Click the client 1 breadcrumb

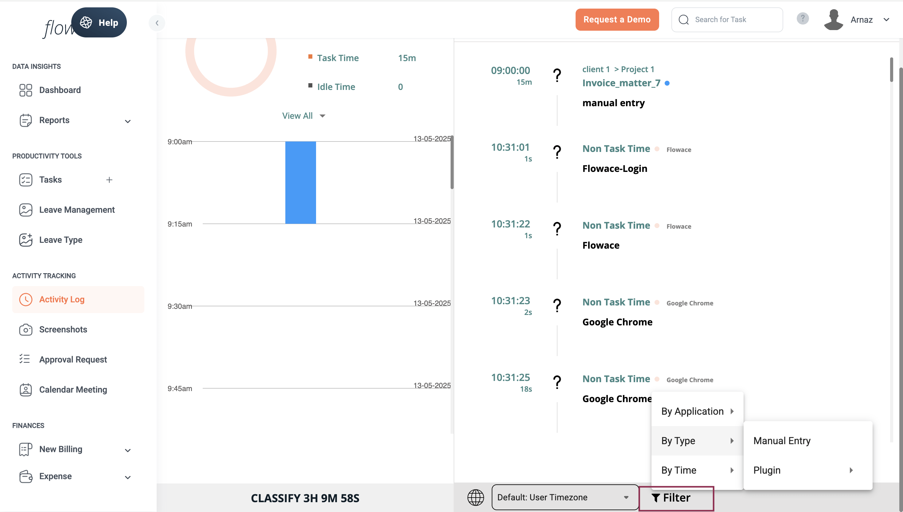pyautogui.click(x=596, y=69)
